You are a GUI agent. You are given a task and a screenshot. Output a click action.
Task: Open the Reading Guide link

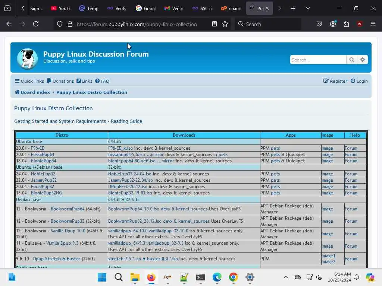point(126,121)
